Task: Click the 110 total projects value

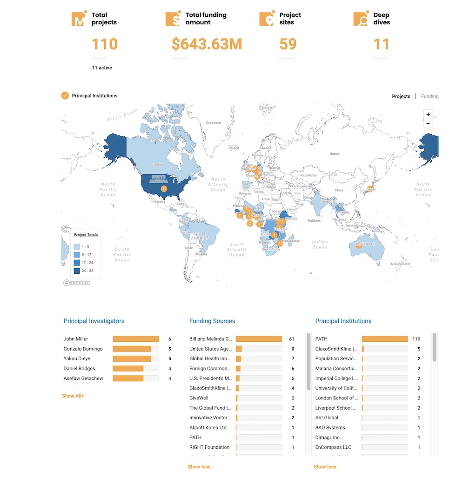Action: [105, 44]
